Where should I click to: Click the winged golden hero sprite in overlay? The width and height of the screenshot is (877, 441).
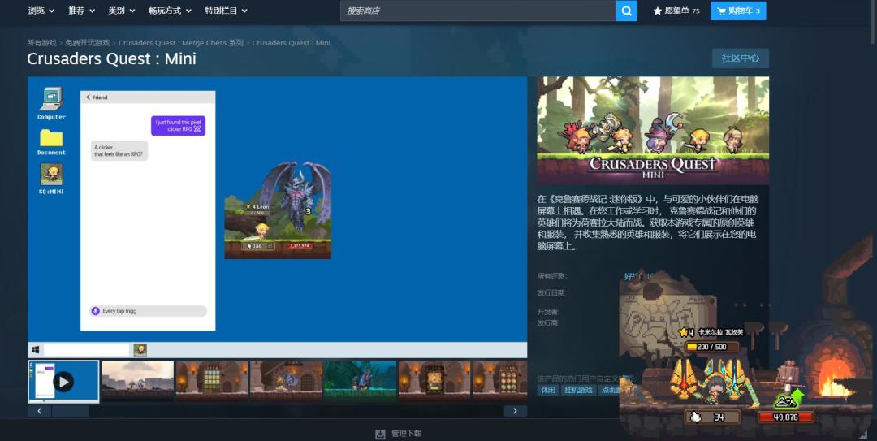coord(713,382)
